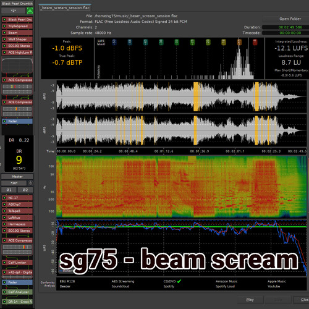Toggle the Calf Analyzer enable LED
This screenshot has height=309, width=309.
pos(4,292)
